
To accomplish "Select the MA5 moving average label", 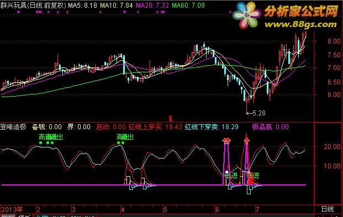I will (x=82, y=6).
